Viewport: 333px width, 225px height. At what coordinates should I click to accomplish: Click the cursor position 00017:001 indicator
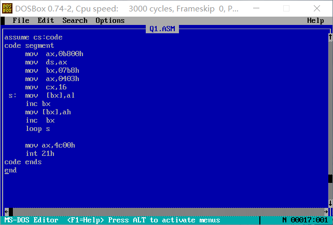[309, 220]
